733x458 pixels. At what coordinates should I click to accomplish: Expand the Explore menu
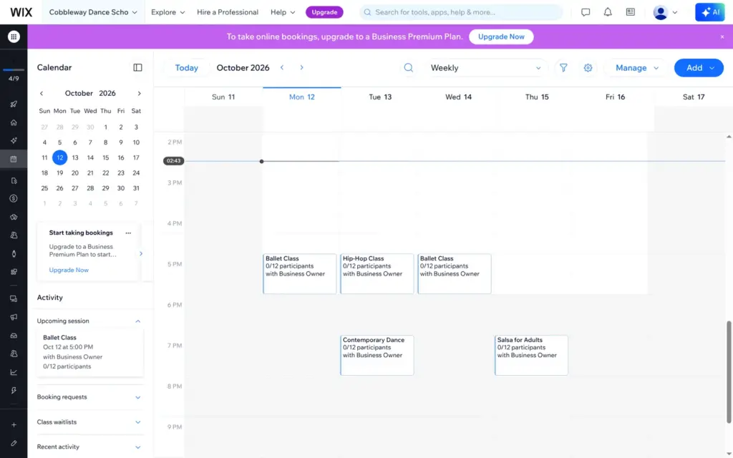168,12
